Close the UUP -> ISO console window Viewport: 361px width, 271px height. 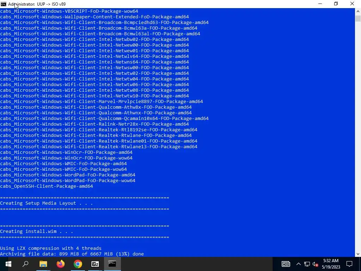pos(352,4)
